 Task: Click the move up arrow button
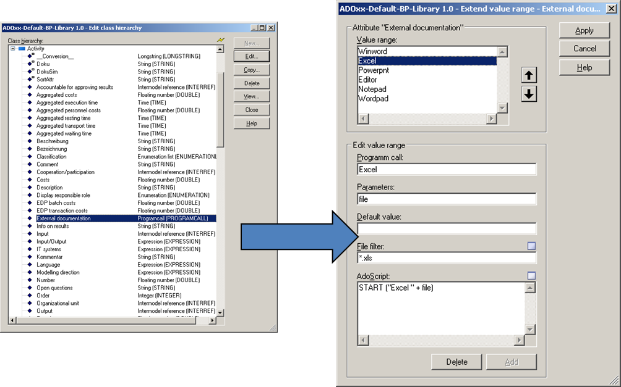(529, 75)
